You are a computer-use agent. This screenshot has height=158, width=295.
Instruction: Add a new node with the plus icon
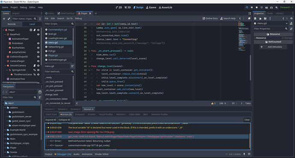tap(4, 19)
